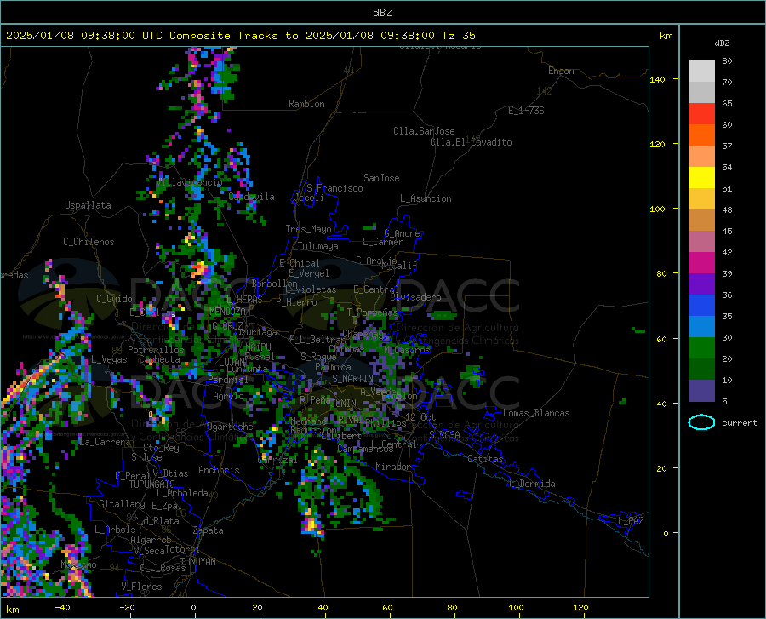Click the 'L_PAZ' map label
The height and width of the screenshot is (619, 766).
pos(631,521)
